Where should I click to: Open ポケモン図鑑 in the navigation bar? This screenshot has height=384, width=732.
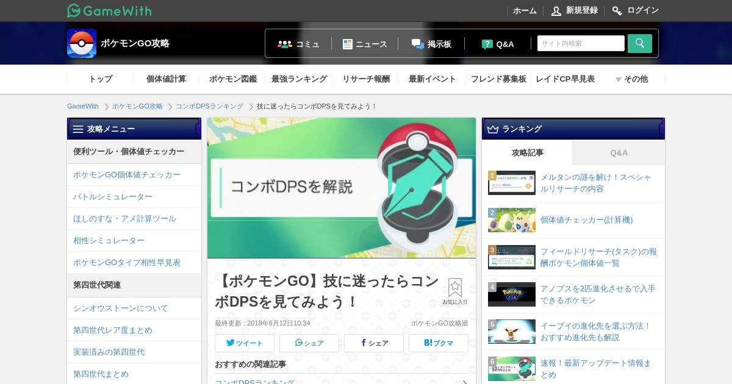233,79
